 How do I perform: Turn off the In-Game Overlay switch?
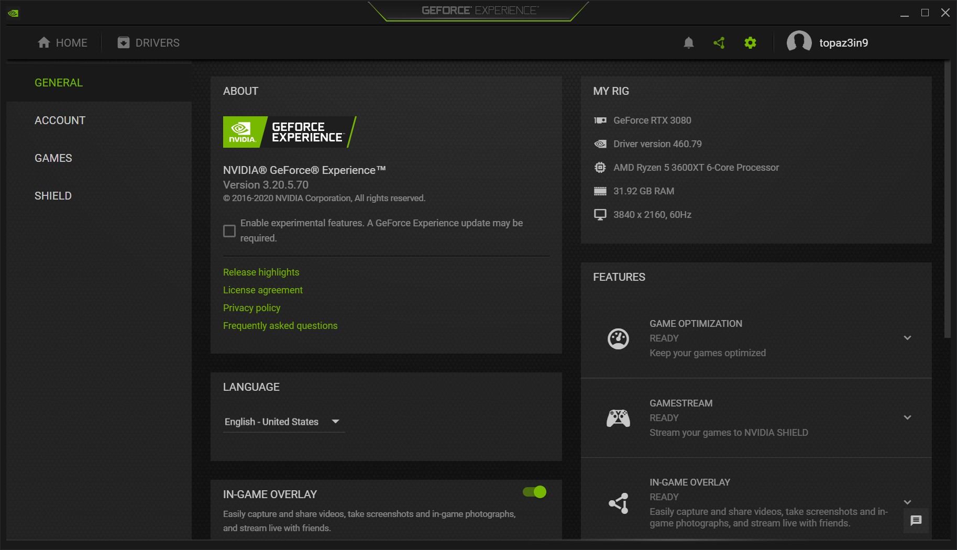[x=534, y=492]
